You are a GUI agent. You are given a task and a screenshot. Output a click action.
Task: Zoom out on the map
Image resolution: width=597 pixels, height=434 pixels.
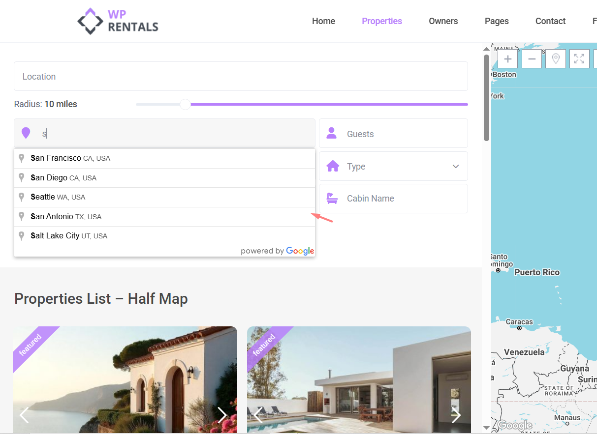point(532,59)
